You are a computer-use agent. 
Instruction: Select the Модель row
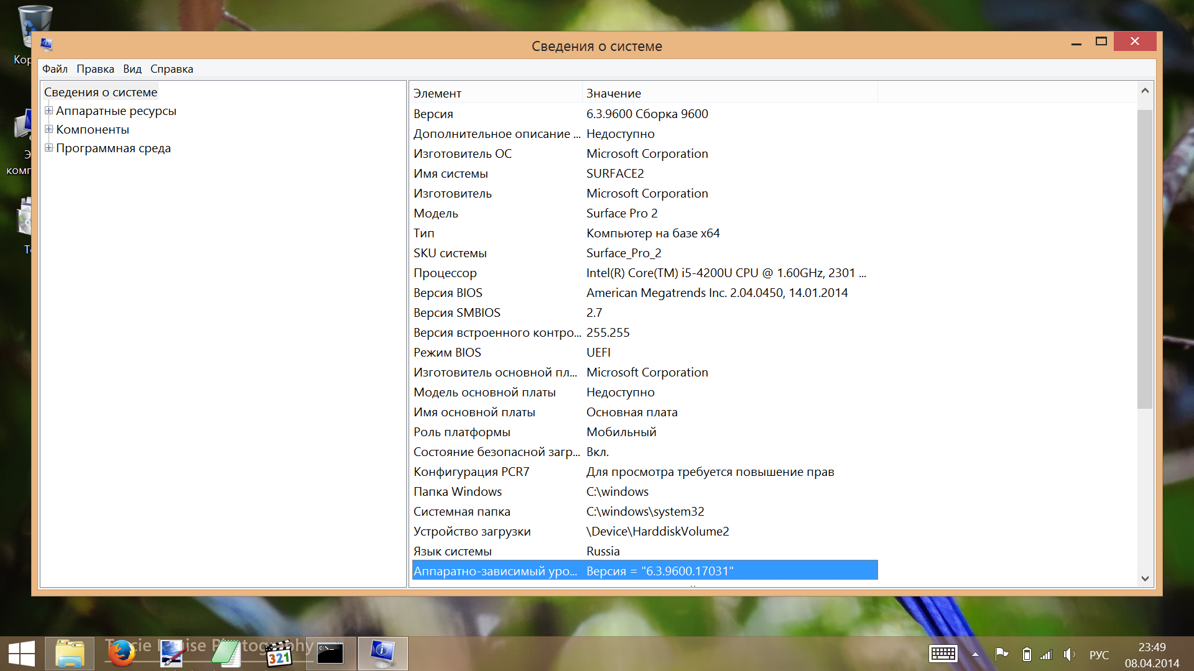click(645, 213)
